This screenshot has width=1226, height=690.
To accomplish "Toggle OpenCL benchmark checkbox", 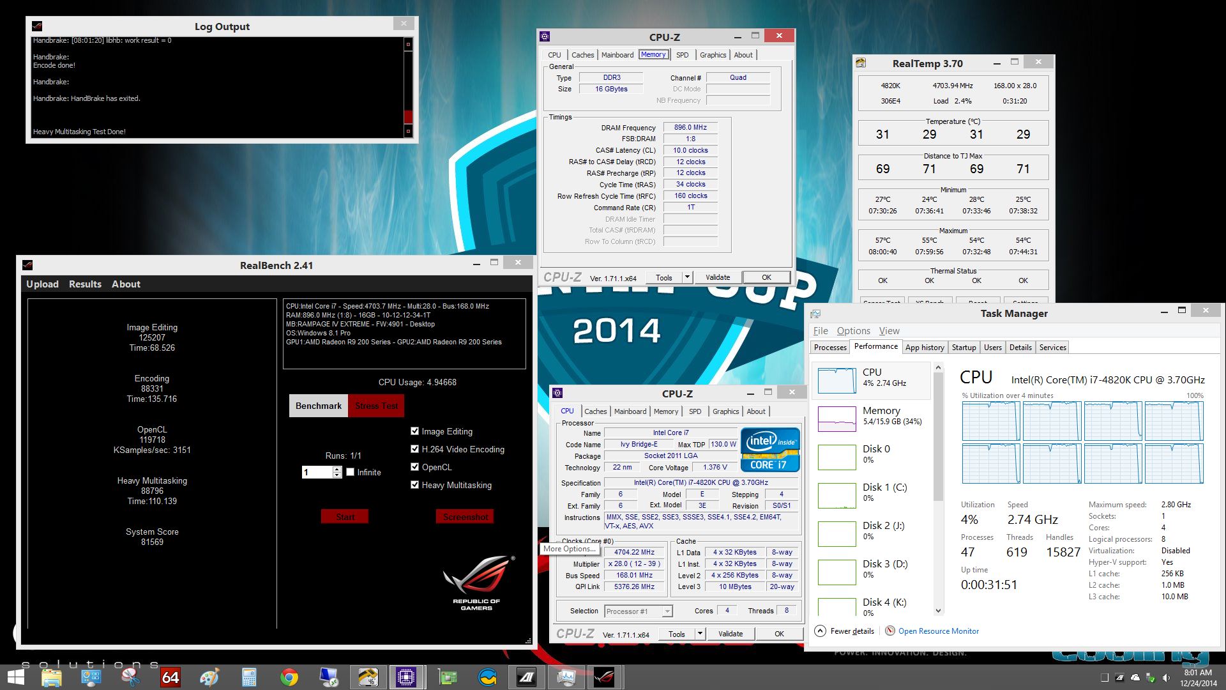I will [x=414, y=467].
